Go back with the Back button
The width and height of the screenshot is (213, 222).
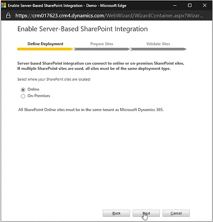(116, 213)
